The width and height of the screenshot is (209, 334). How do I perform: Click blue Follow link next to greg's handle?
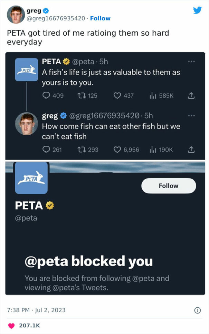point(100,18)
